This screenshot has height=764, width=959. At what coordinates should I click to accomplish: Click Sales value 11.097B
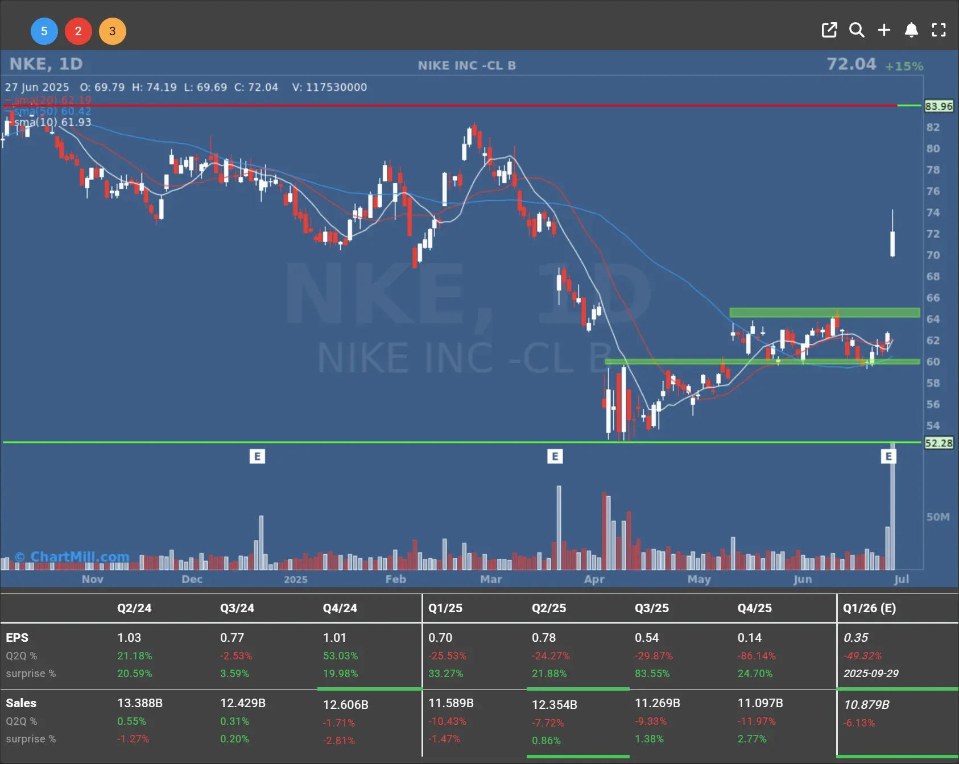pyautogui.click(x=760, y=703)
